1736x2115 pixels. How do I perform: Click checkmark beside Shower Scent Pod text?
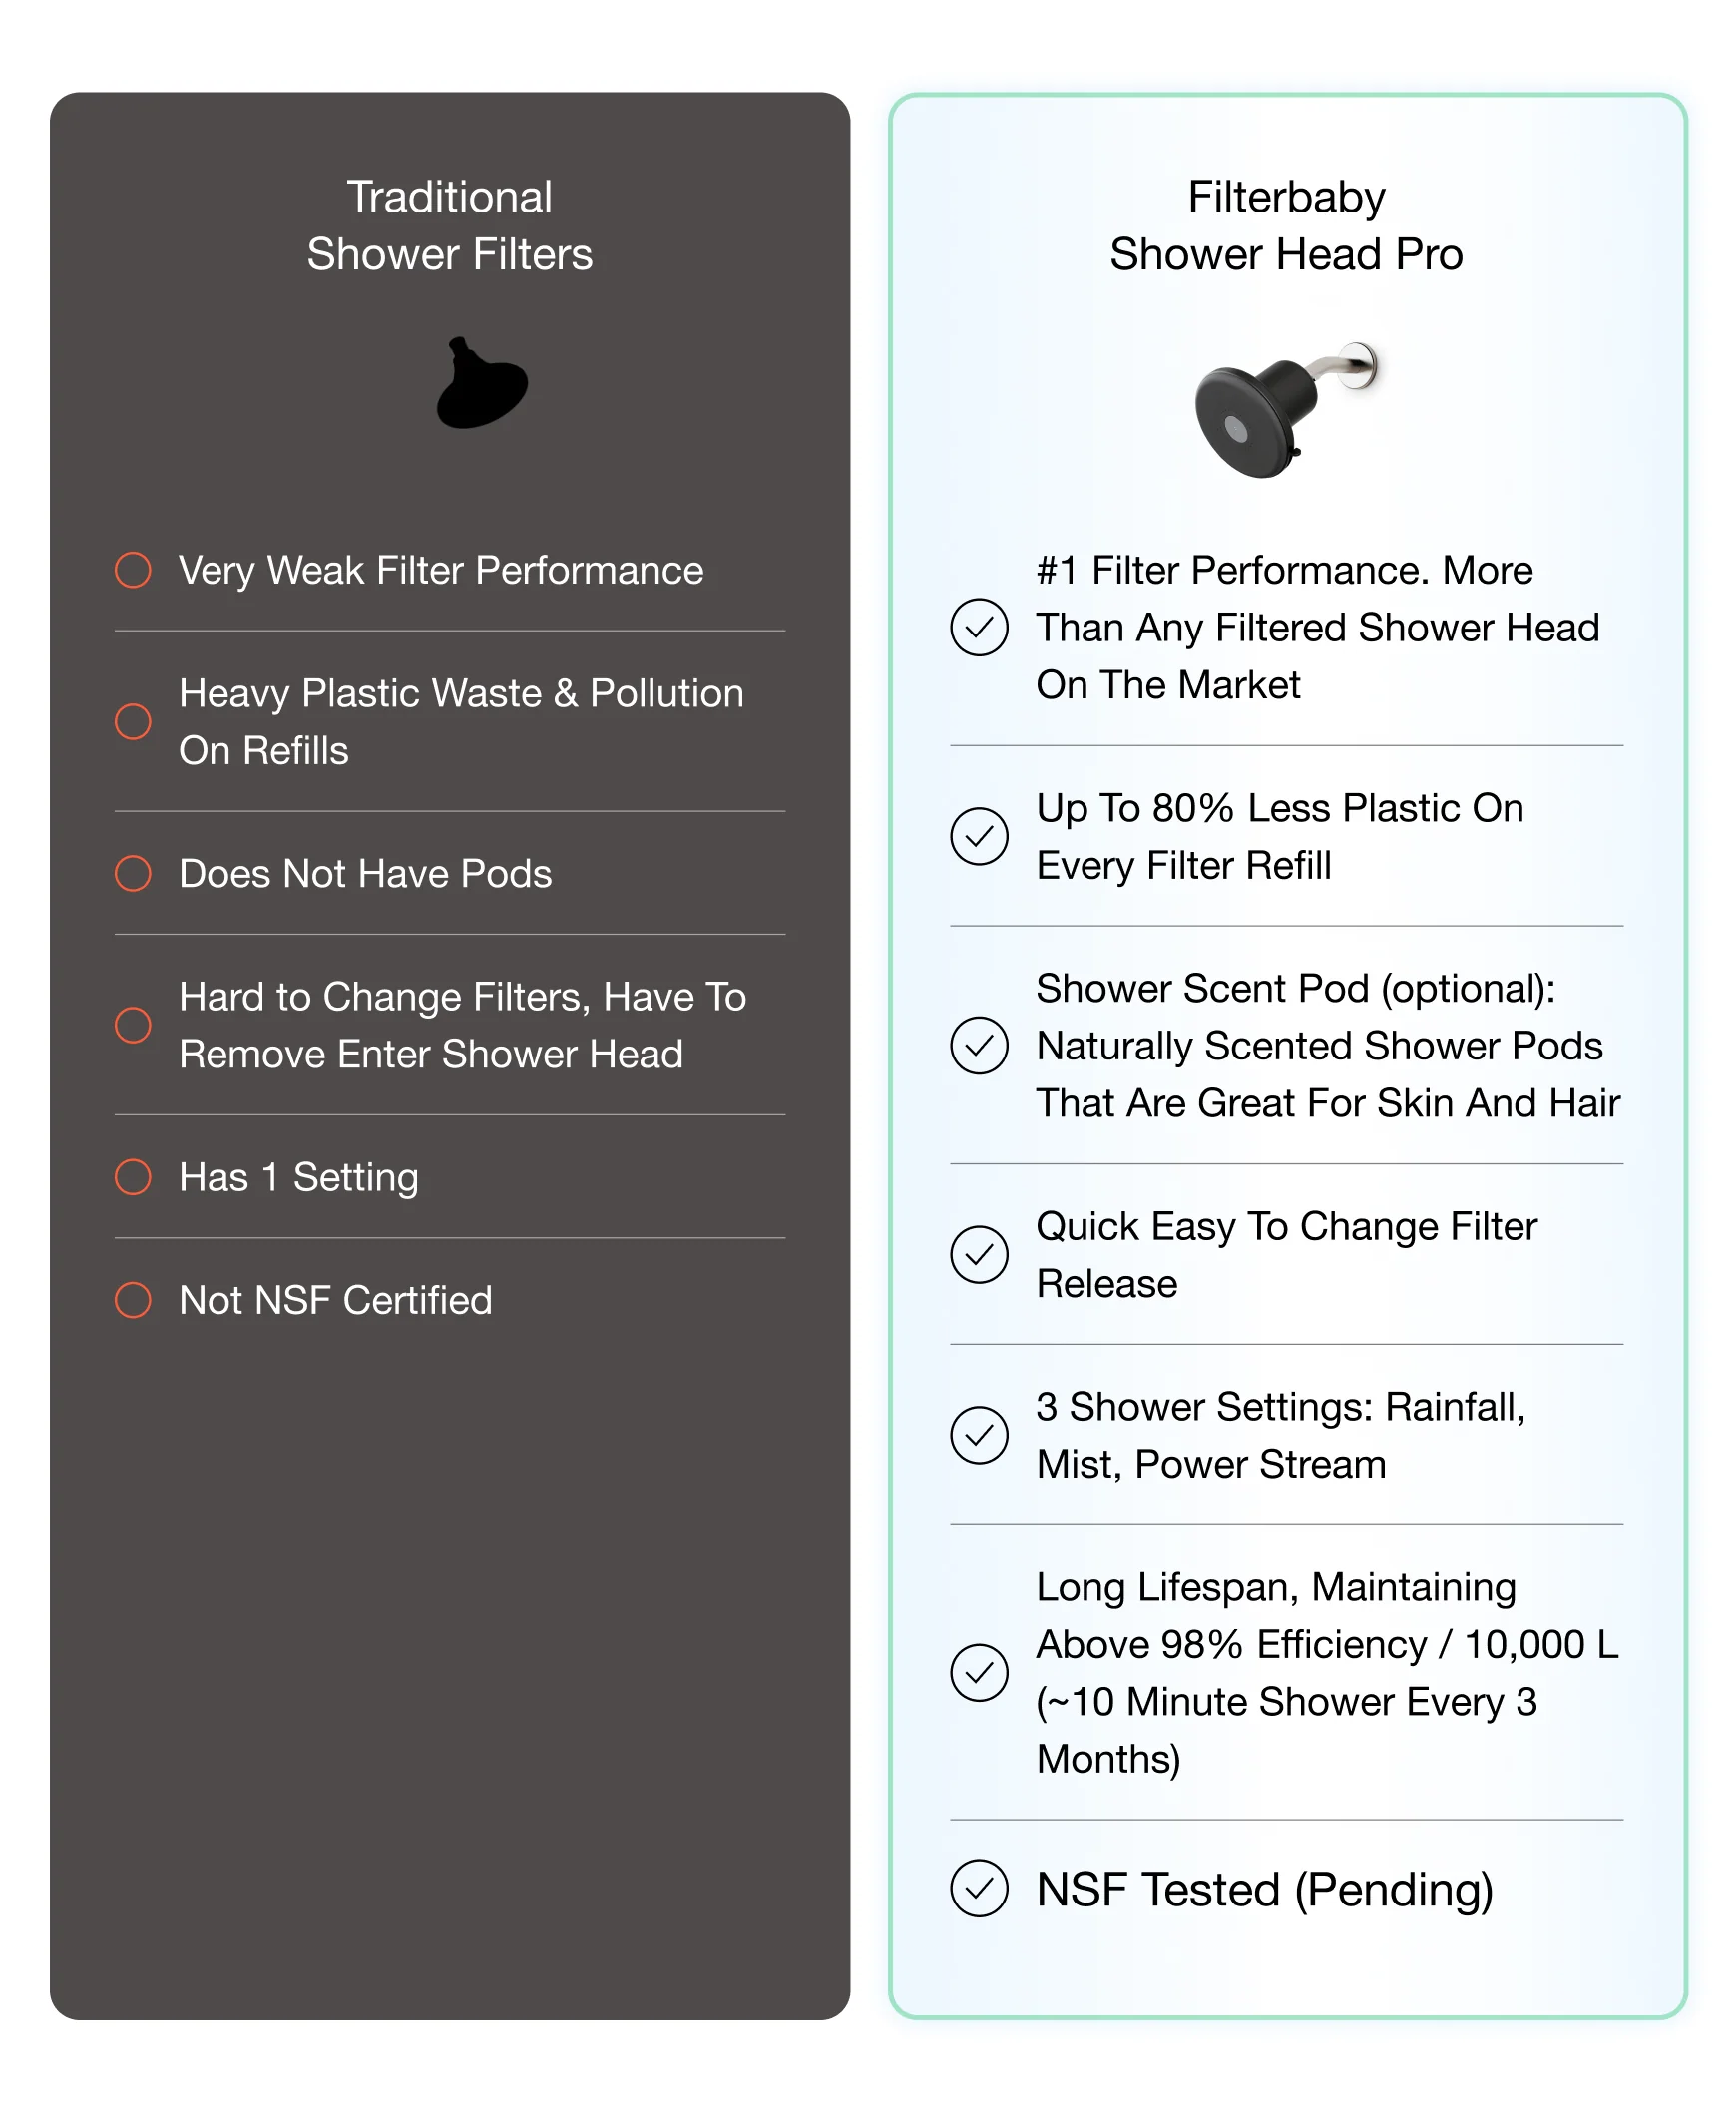coord(979,1045)
